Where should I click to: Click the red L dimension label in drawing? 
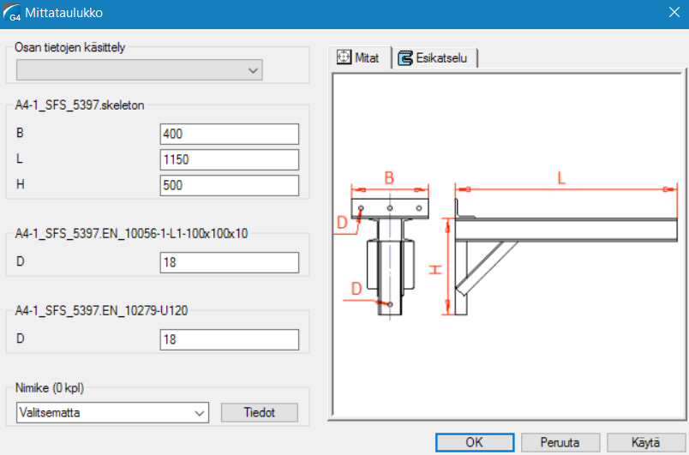pyautogui.click(x=561, y=177)
